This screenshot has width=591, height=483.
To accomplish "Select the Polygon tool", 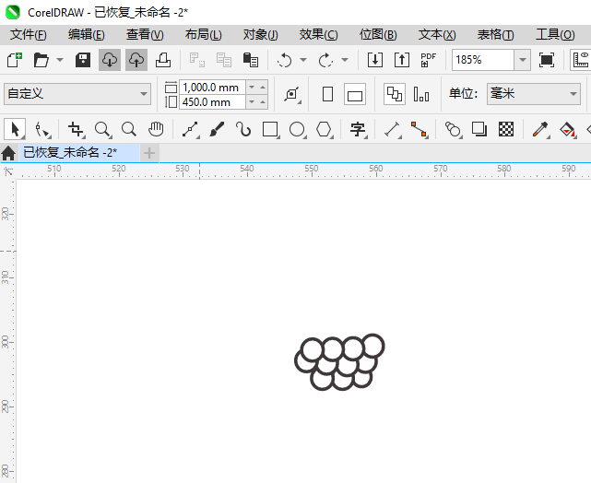I will click(x=324, y=129).
